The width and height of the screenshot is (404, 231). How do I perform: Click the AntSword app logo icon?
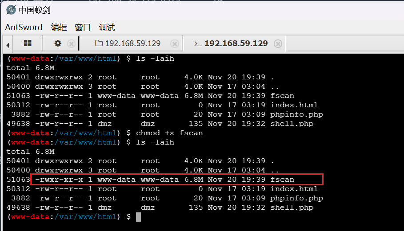tap(11, 10)
